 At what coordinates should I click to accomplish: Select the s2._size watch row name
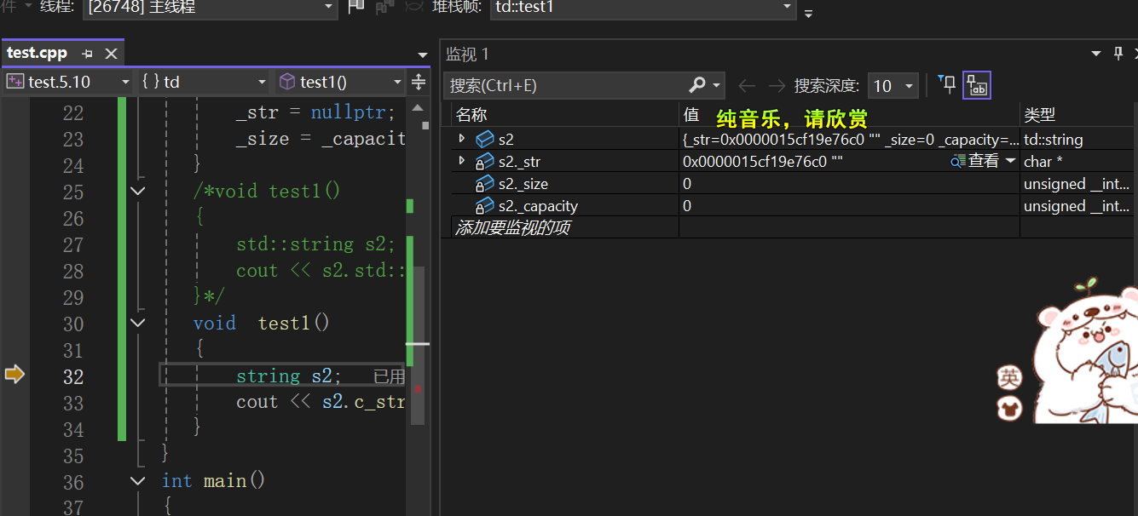pos(523,183)
